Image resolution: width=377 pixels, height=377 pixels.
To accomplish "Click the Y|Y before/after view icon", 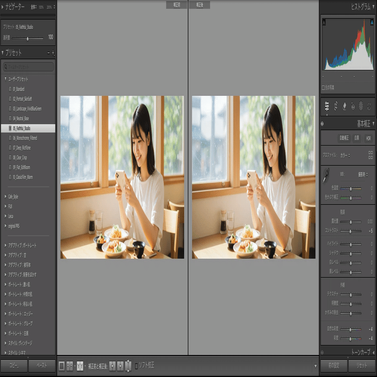I will click(x=80, y=366).
